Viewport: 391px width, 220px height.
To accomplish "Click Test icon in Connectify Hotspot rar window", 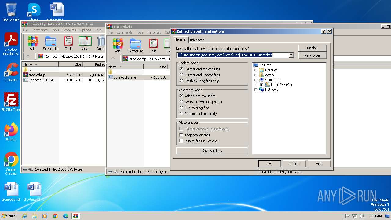I will pos(68,43).
